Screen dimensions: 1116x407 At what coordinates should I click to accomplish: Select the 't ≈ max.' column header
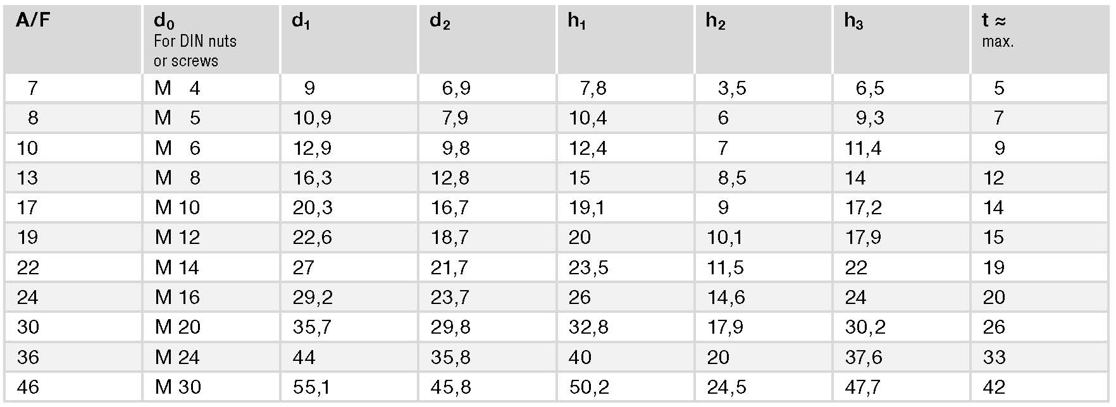(997, 30)
